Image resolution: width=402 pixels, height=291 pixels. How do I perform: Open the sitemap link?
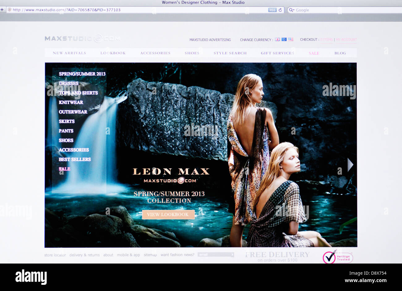point(150,255)
